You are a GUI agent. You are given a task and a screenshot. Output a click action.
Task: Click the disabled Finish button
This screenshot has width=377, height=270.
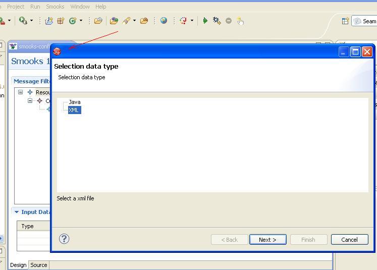tap(308, 240)
